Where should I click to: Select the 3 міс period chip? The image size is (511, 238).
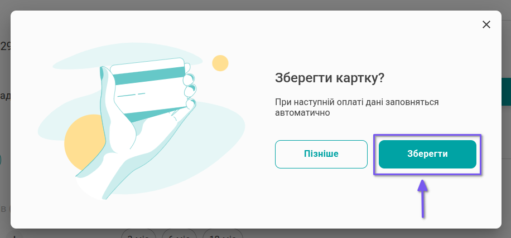(x=139, y=234)
